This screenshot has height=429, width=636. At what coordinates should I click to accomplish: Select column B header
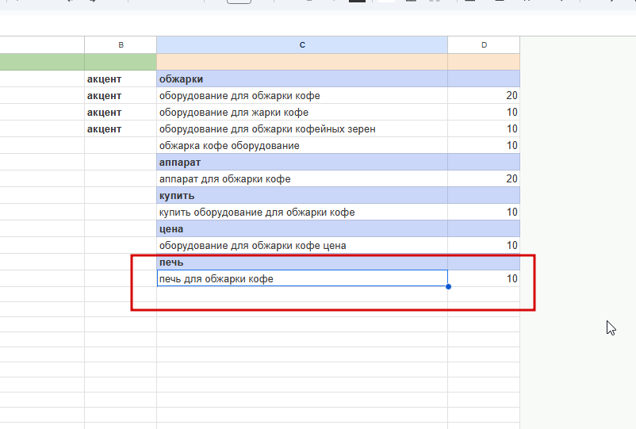click(121, 45)
